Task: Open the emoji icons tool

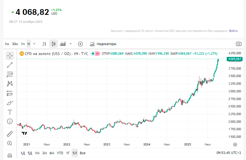Action: pos(10,121)
